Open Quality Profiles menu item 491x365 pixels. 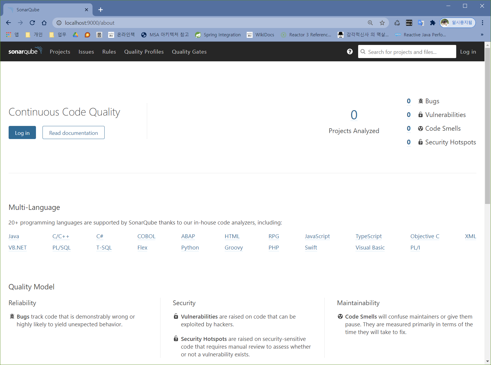(x=144, y=52)
